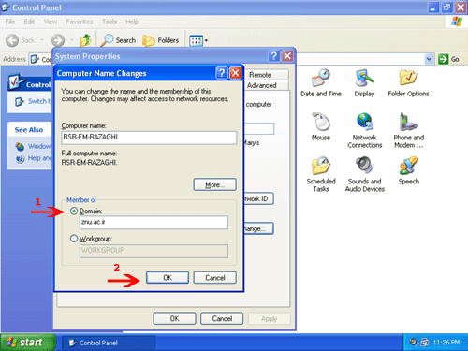Screen dimensions: 468x351
Task: Click the Back toolbar arrow
Action: pyautogui.click(x=12, y=40)
